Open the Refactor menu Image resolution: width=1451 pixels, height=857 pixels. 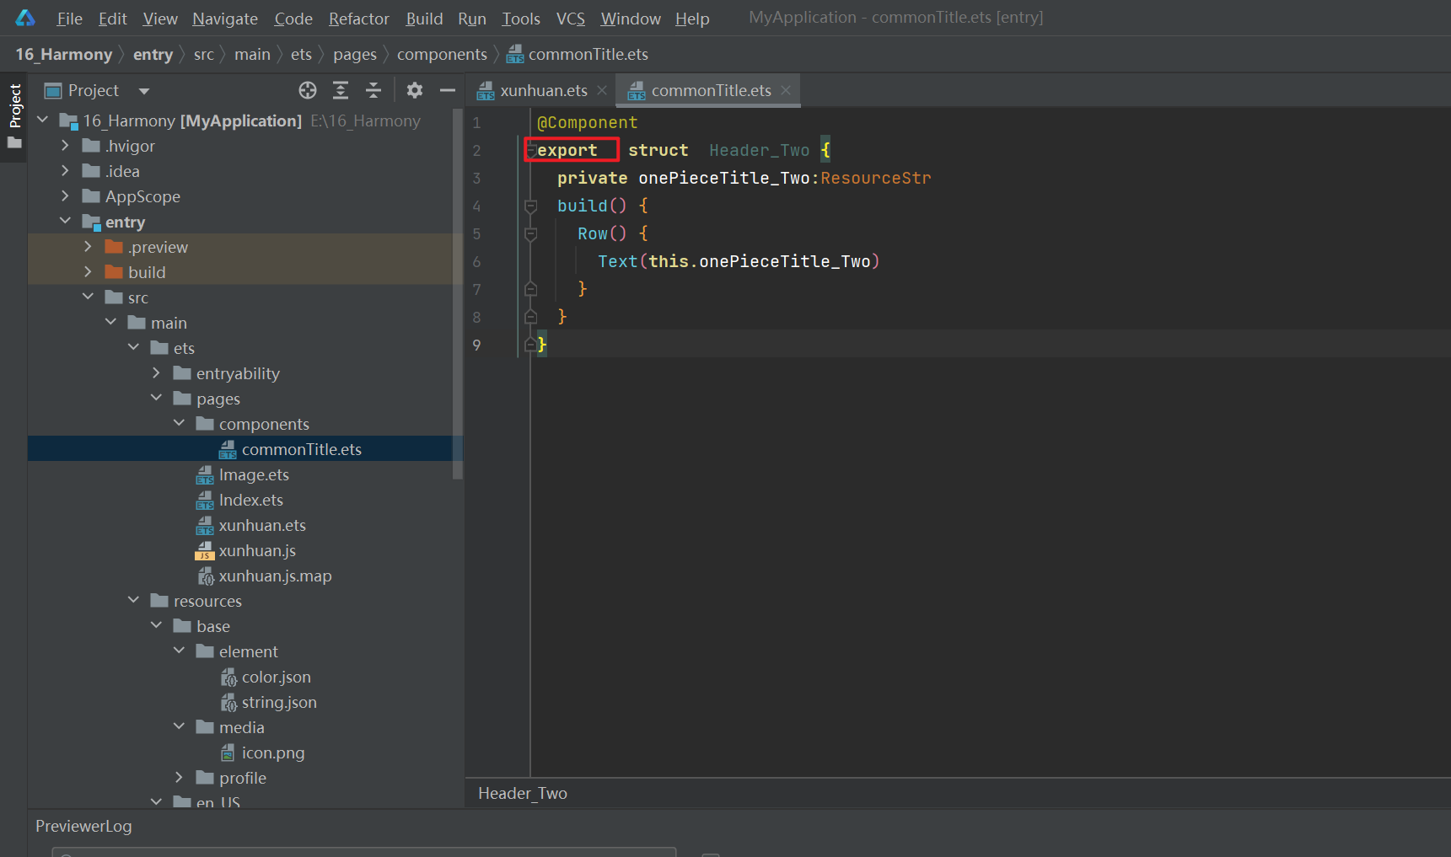click(358, 19)
